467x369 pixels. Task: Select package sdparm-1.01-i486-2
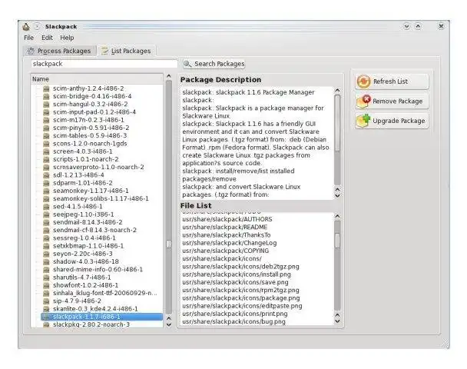click(83, 183)
